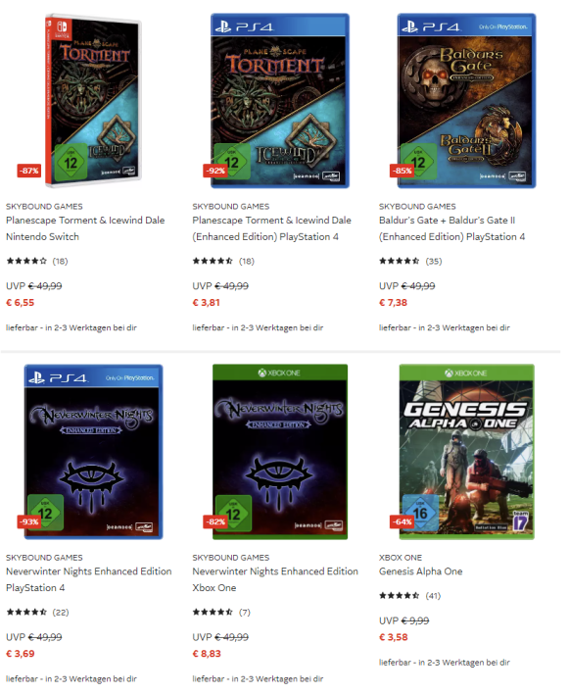Click the -87% discount badge
The image size is (568, 694).
pyautogui.click(x=29, y=171)
